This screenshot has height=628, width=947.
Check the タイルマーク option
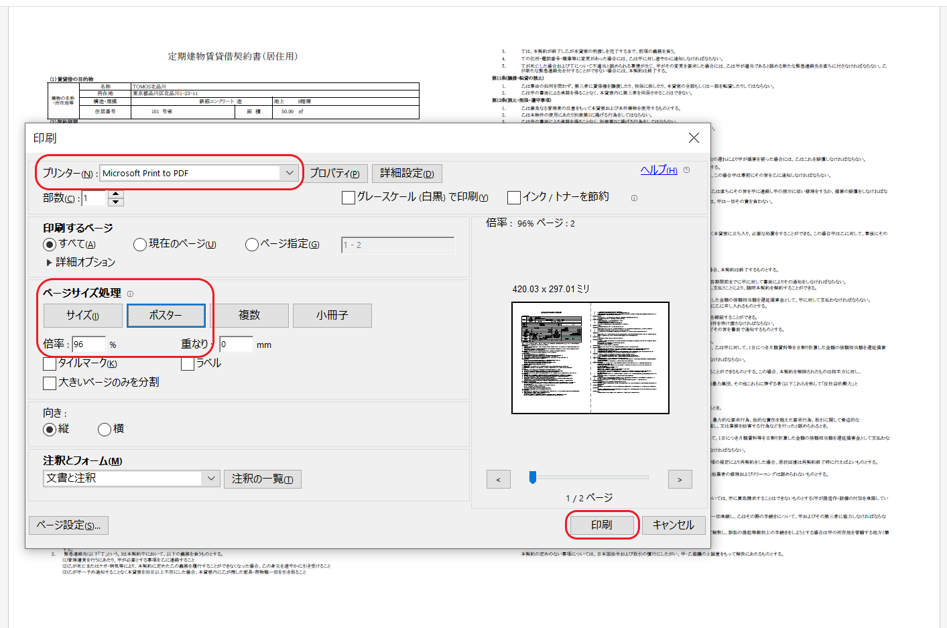pos(50,364)
